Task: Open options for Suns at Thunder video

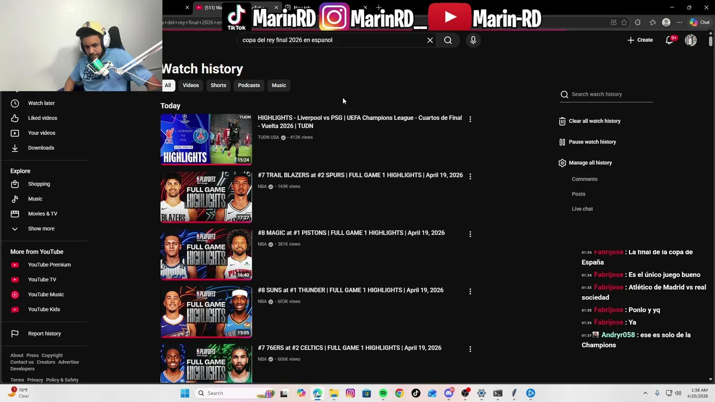Action: 470,291
